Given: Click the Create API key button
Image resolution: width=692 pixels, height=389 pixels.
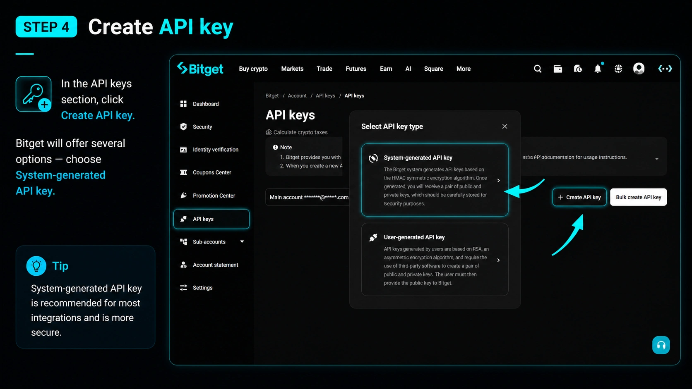Looking at the screenshot, I should click(579, 197).
